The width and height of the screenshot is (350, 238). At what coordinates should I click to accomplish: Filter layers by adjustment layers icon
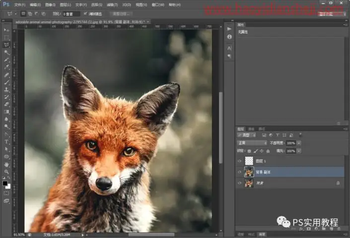[x=271, y=135]
